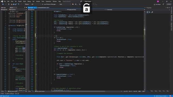Image resolution: width=173 pixels, height=97 pixels.
Task: Select the Plant.cpp tab
Action: [31, 8]
